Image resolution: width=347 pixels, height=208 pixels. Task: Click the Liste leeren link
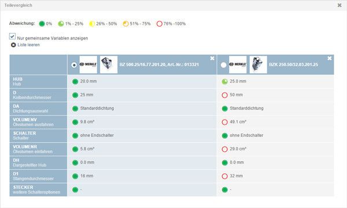28,45
